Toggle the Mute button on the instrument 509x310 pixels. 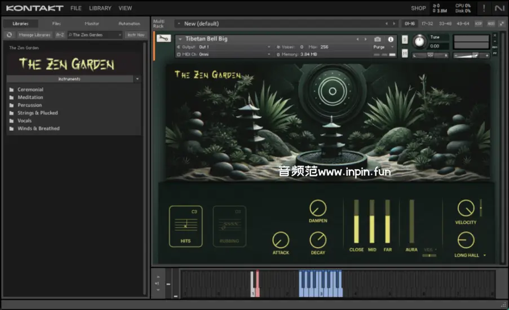pyautogui.click(x=405, y=53)
